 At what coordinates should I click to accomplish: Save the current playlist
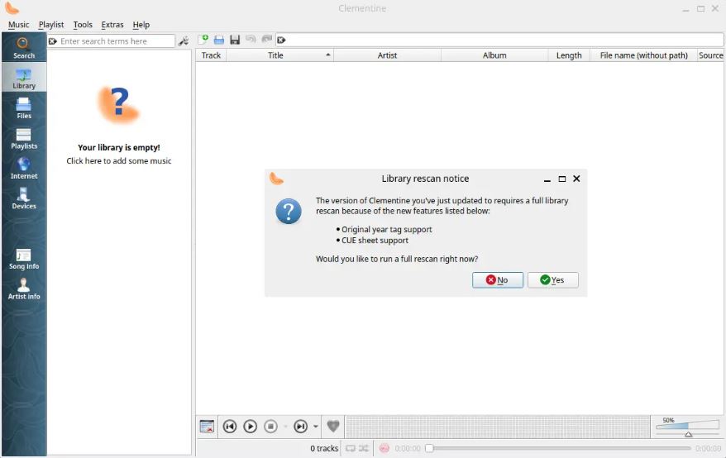(x=235, y=40)
